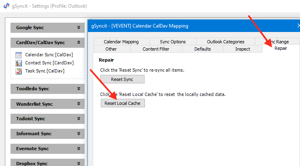The height and width of the screenshot is (166, 300).
Task: Select Contact Sync [CardDav] label
Action: 49,63
